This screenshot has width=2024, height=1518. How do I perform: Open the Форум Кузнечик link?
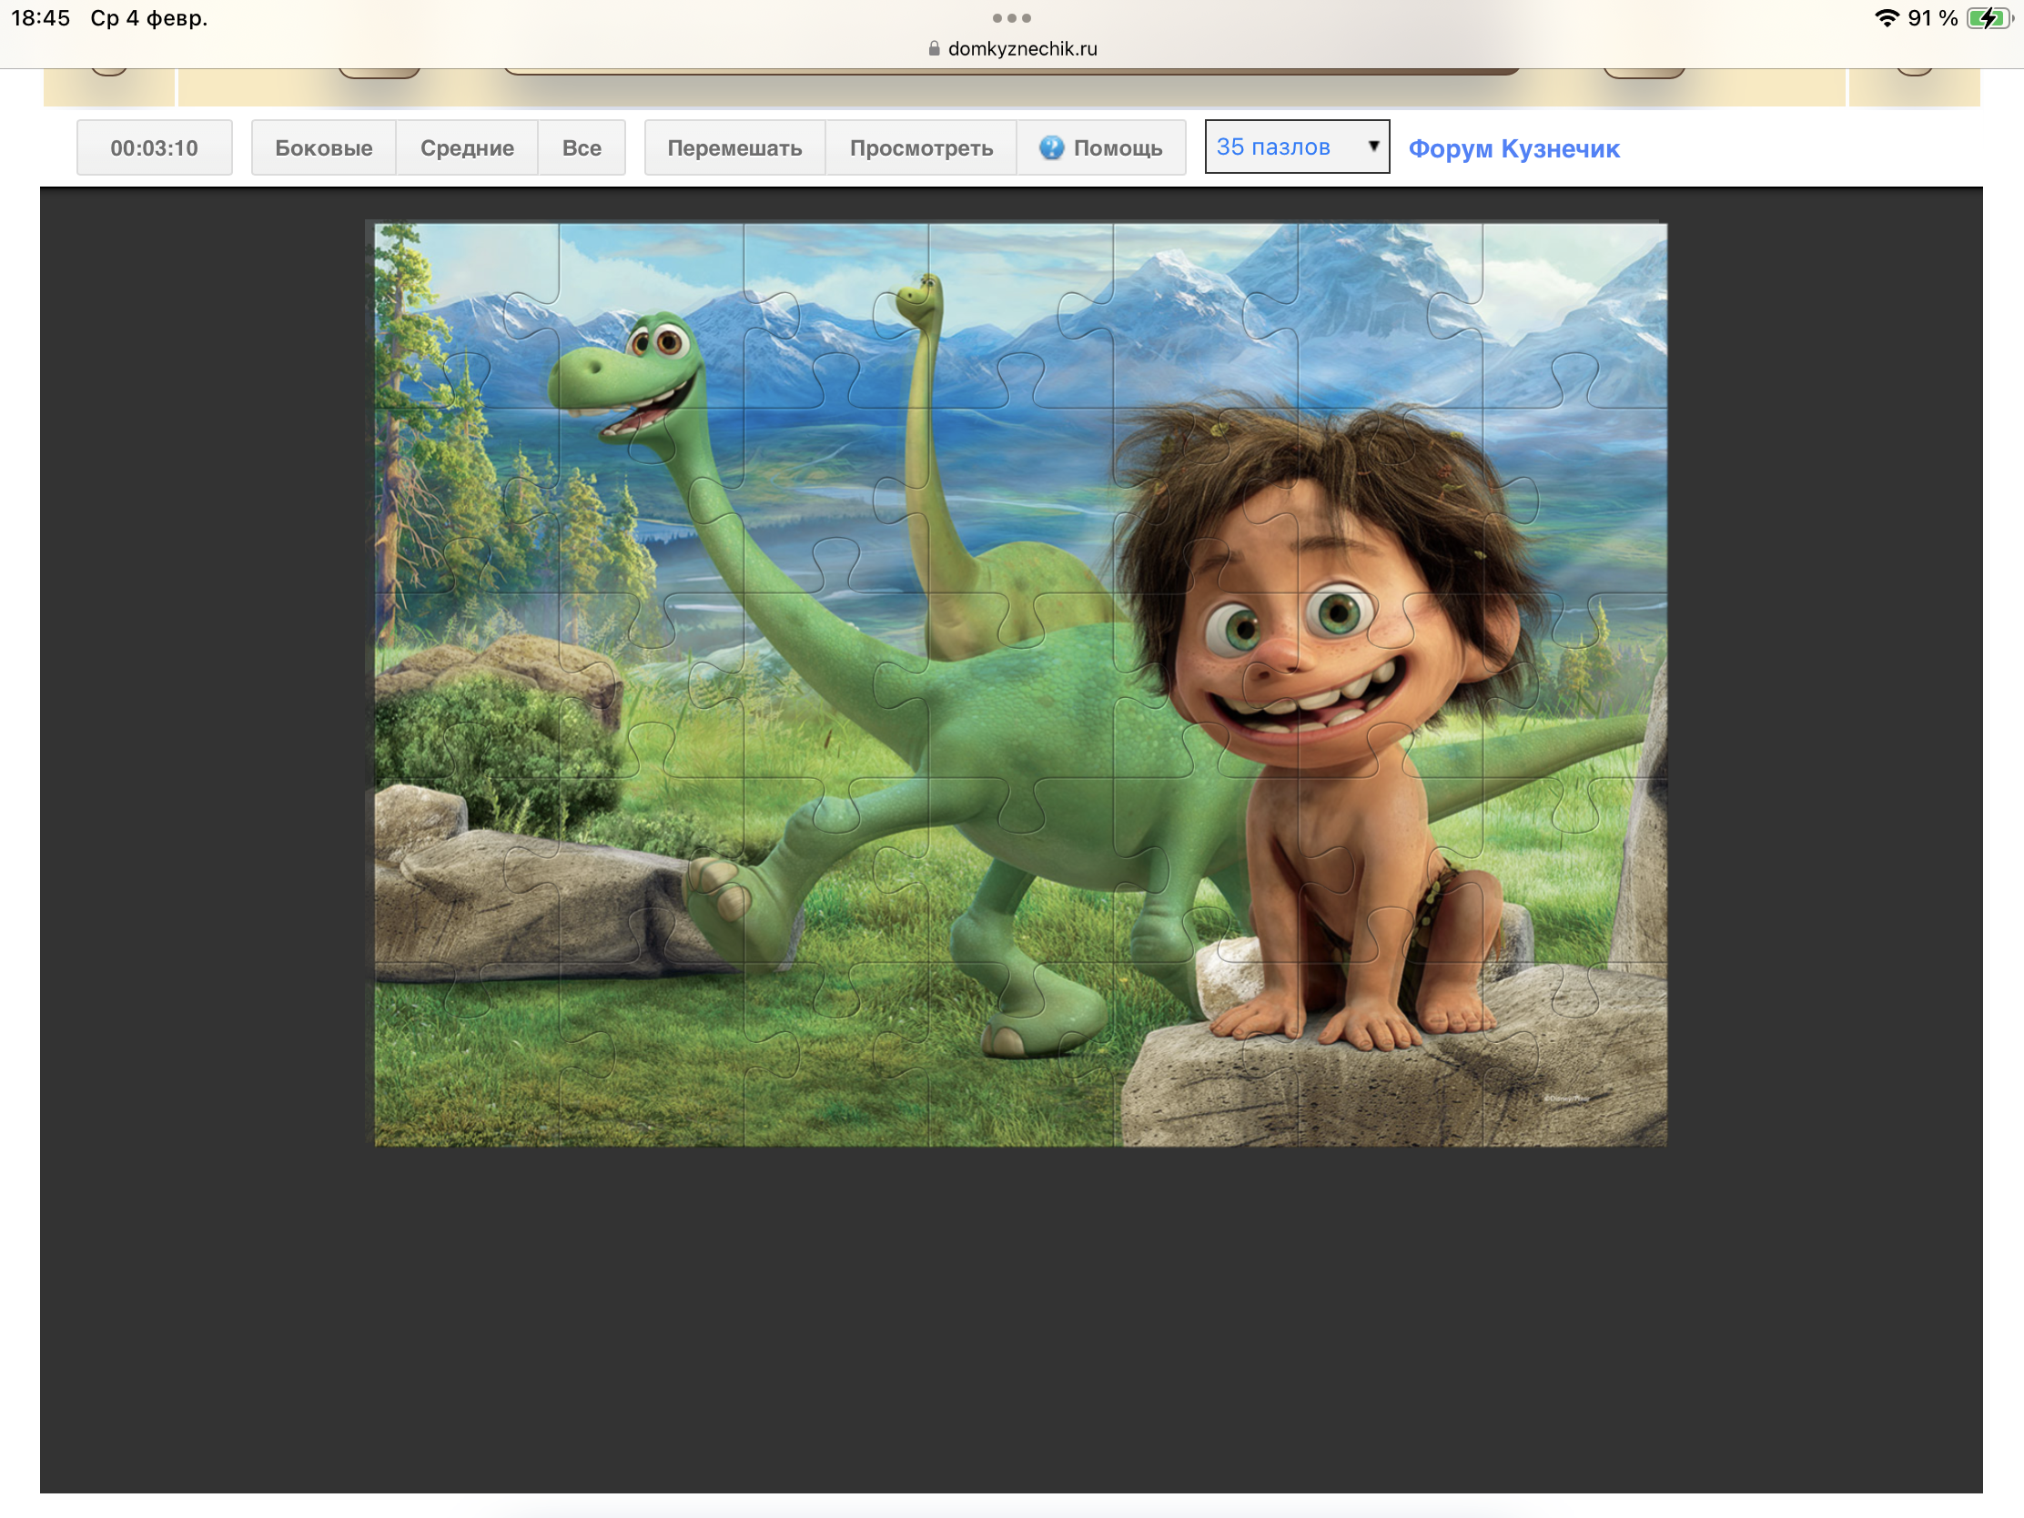click(1513, 148)
